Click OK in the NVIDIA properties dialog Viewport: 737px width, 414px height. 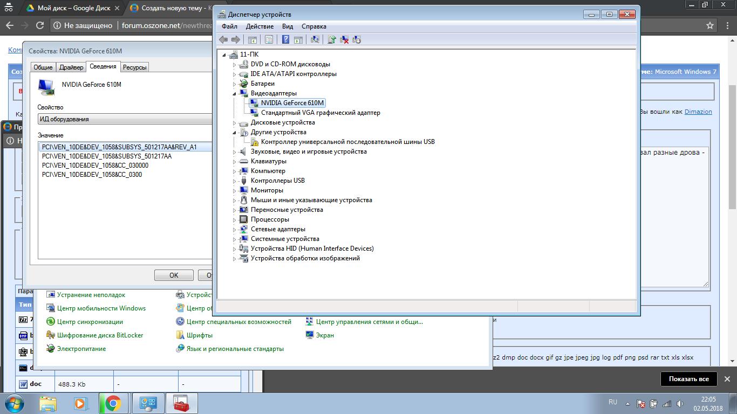click(x=174, y=275)
